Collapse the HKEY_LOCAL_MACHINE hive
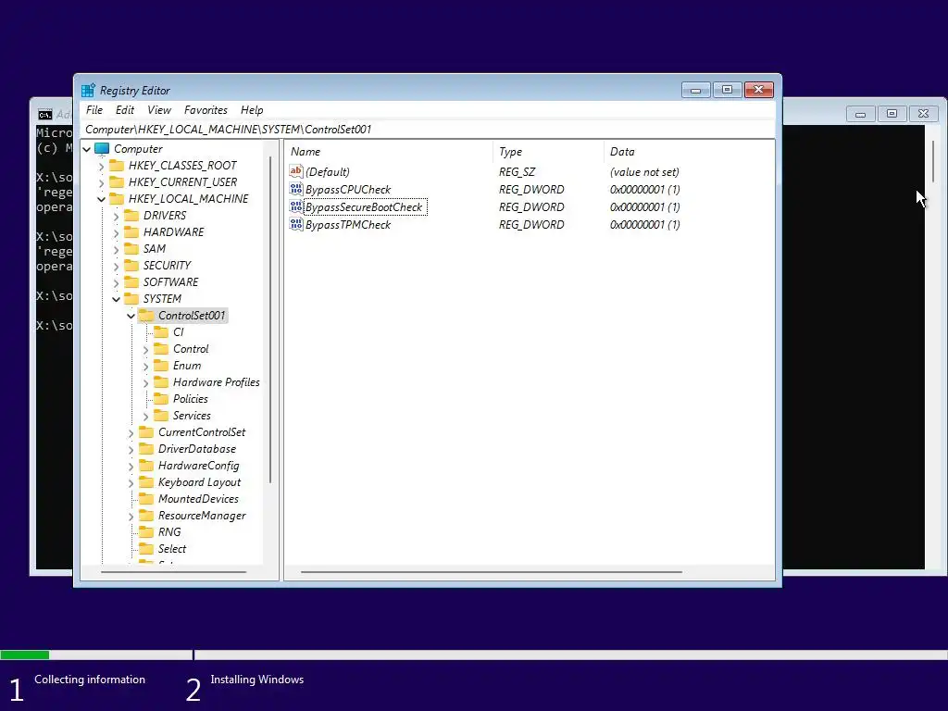The width and height of the screenshot is (948, 711). pyautogui.click(x=101, y=199)
